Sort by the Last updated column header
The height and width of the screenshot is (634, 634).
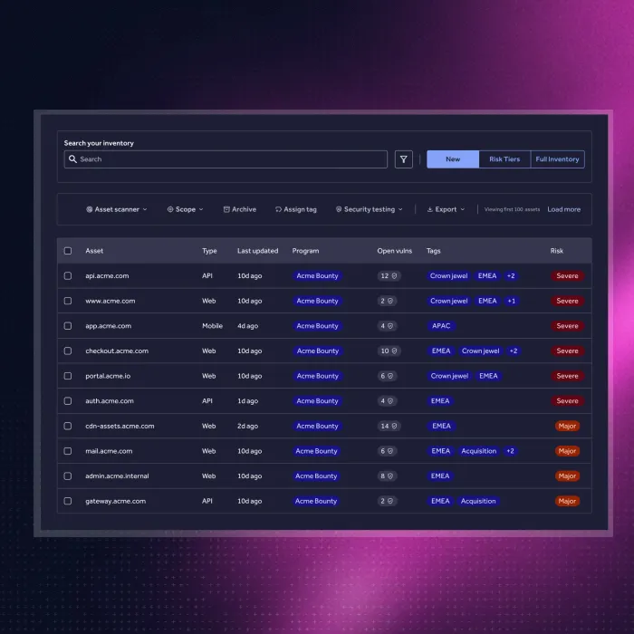257,251
